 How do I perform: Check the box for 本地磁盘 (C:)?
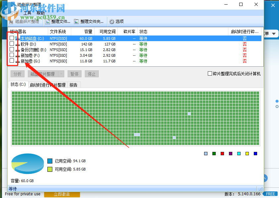[12, 38]
